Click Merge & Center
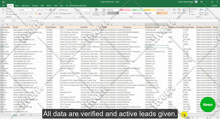This screenshot has height=119, width=220. [x=65, y=14]
